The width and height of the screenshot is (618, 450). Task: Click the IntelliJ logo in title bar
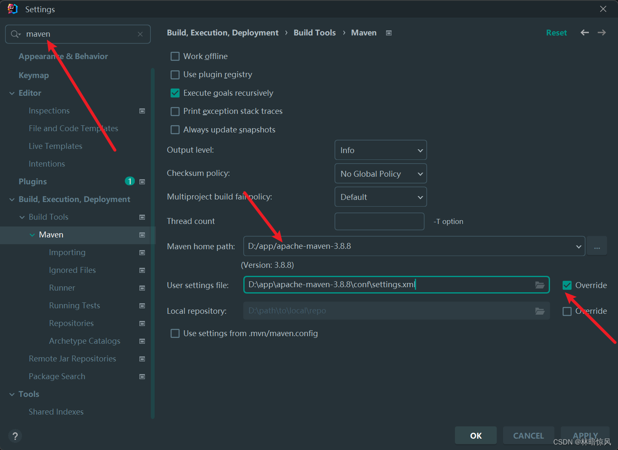pos(13,9)
